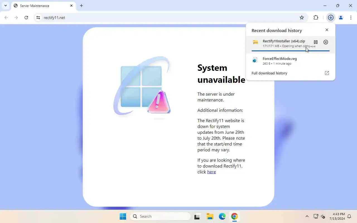Open the Chrome profile avatar

341,18
